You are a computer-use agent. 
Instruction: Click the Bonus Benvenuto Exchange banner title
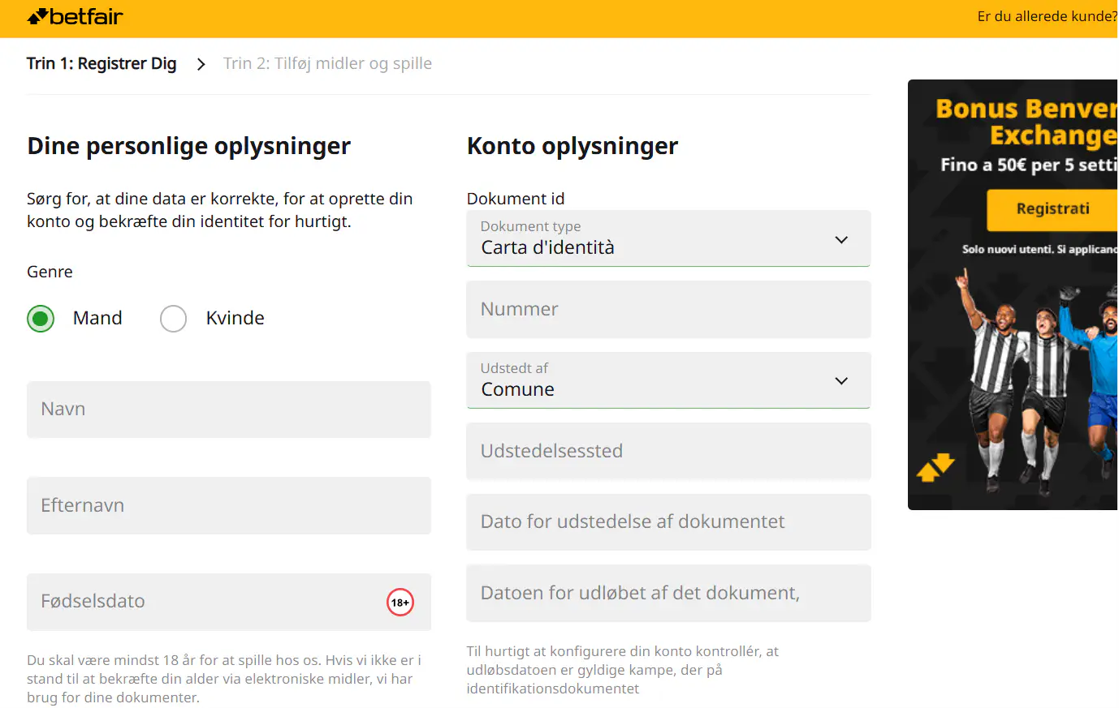(1027, 122)
